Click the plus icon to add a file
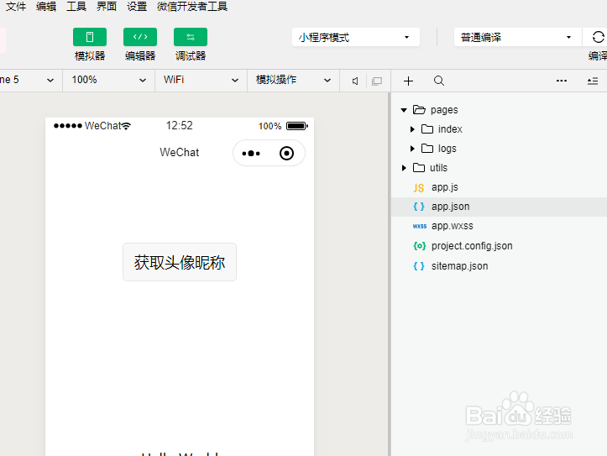Image resolution: width=607 pixels, height=456 pixels. coord(408,81)
